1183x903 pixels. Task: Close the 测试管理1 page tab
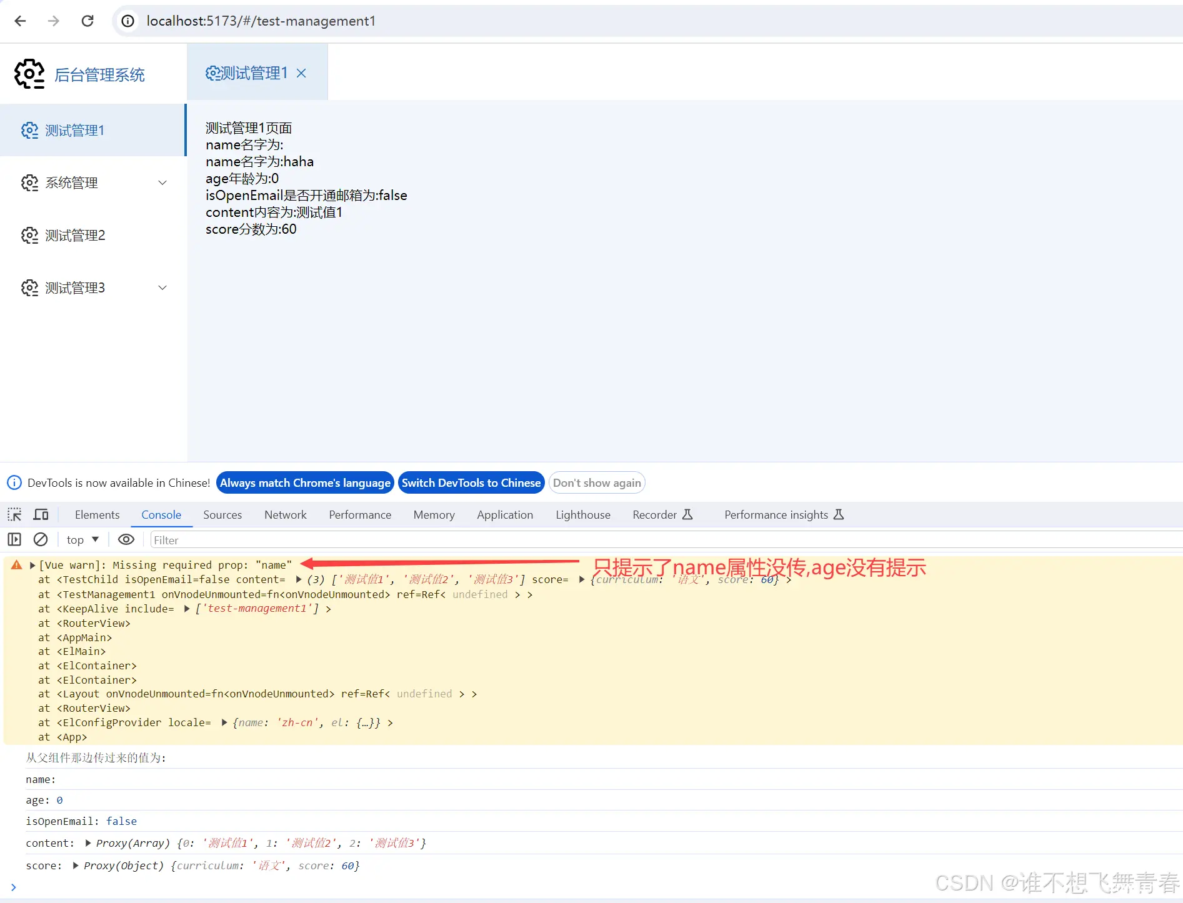[301, 73]
